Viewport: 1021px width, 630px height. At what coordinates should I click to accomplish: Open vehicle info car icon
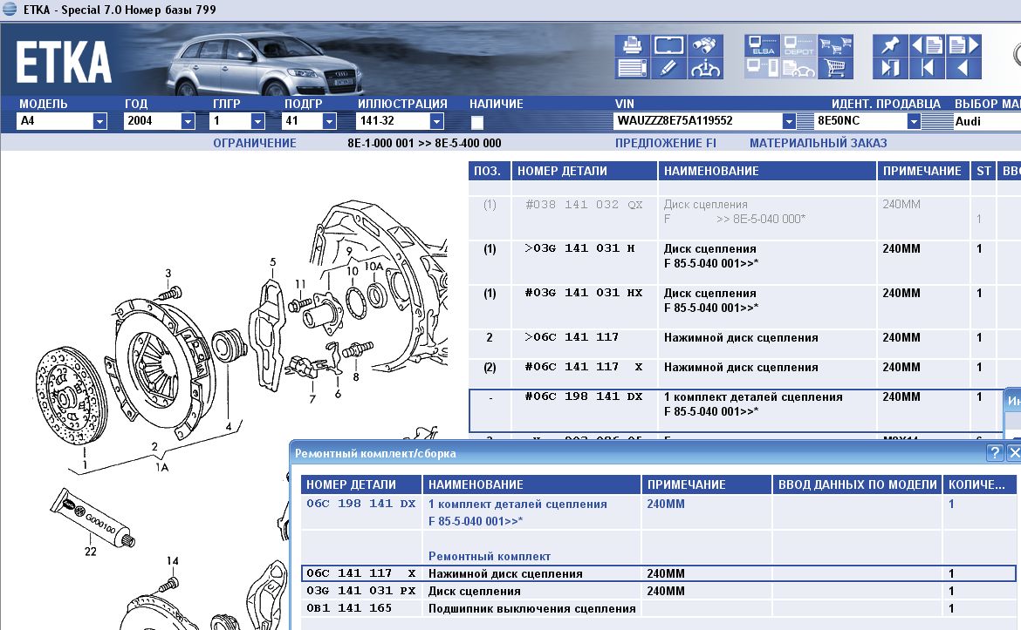point(705,68)
